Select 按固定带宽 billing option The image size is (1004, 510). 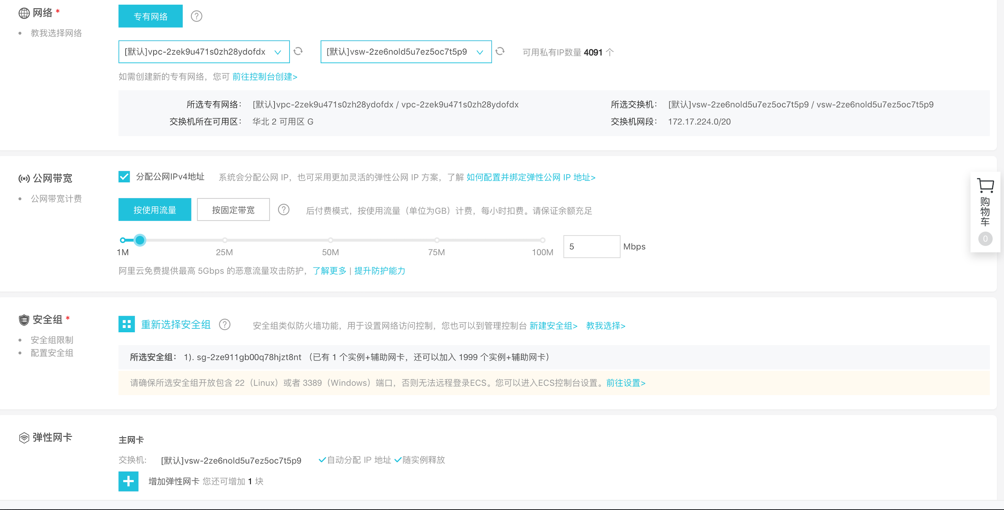(x=233, y=210)
